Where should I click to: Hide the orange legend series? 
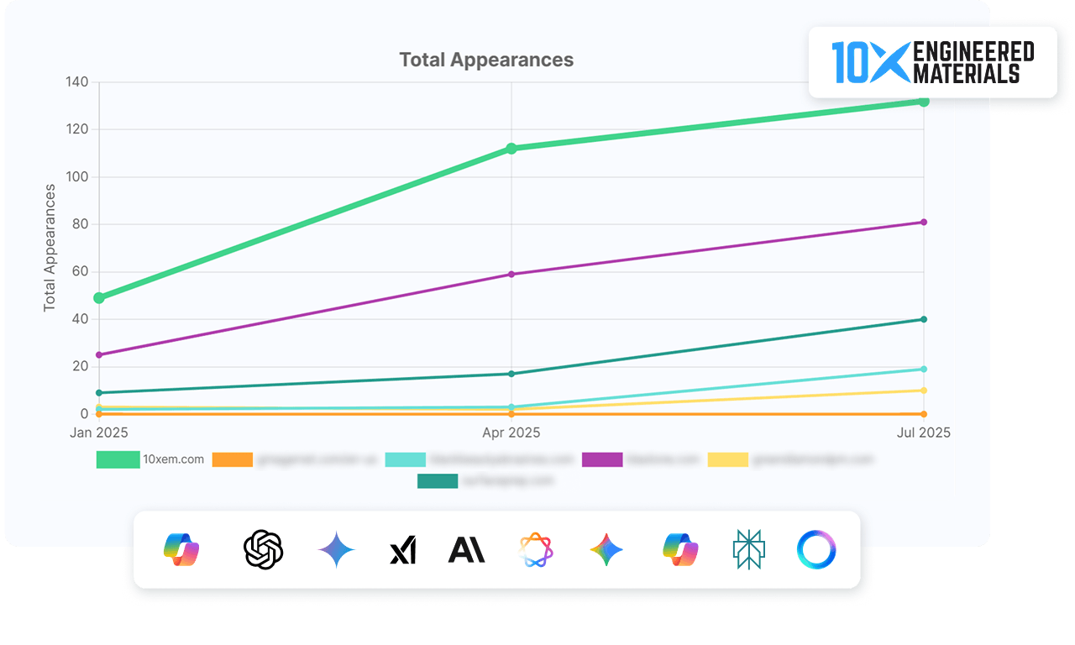point(233,459)
